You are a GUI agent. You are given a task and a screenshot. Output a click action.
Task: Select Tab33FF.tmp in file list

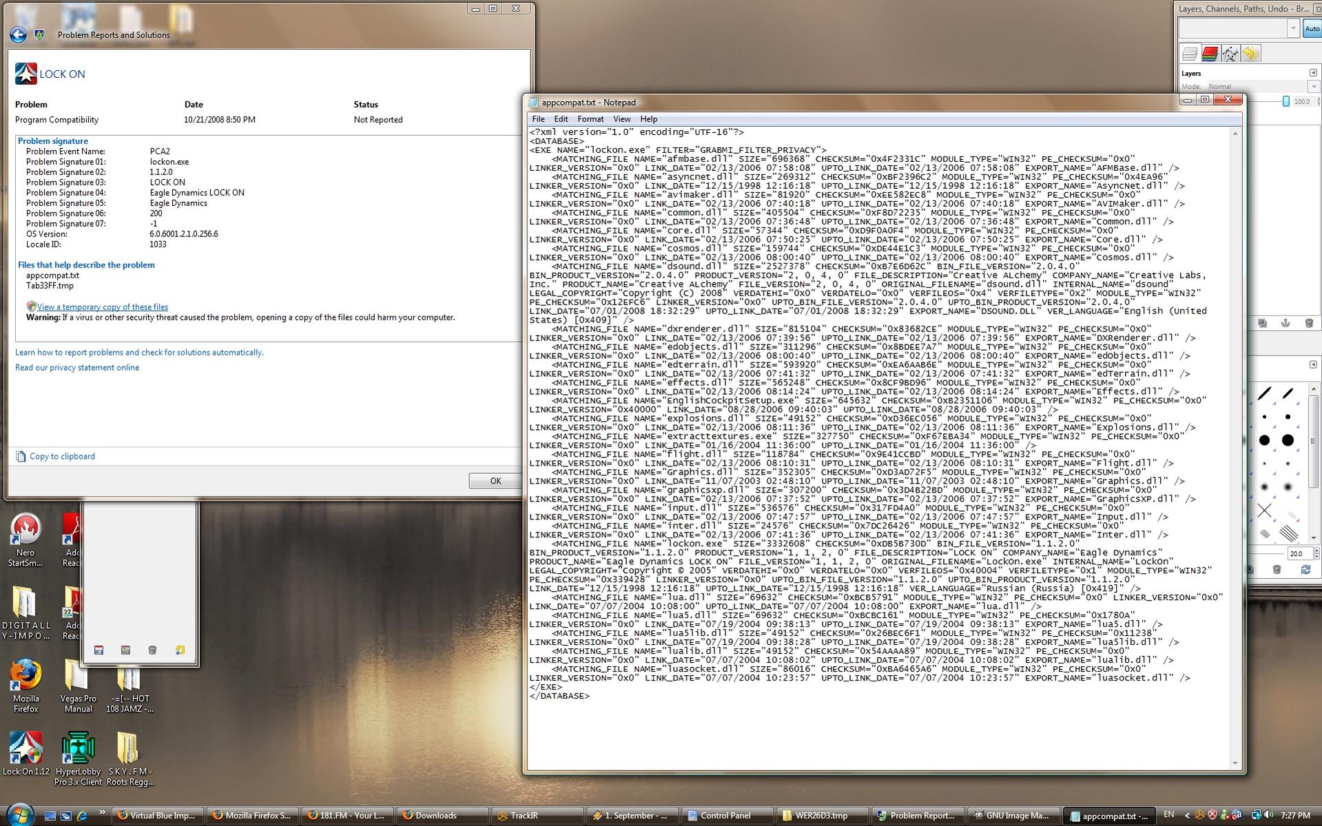50,286
